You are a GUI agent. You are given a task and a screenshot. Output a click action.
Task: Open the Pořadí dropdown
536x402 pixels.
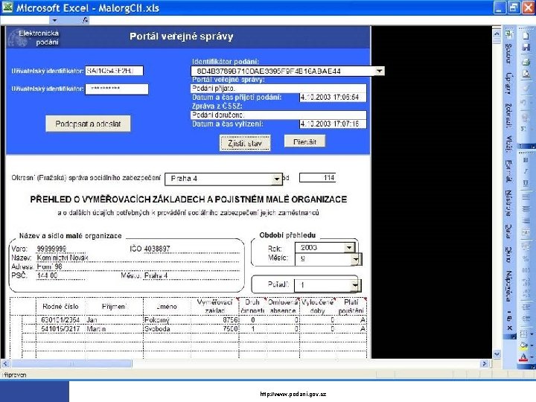click(x=356, y=284)
